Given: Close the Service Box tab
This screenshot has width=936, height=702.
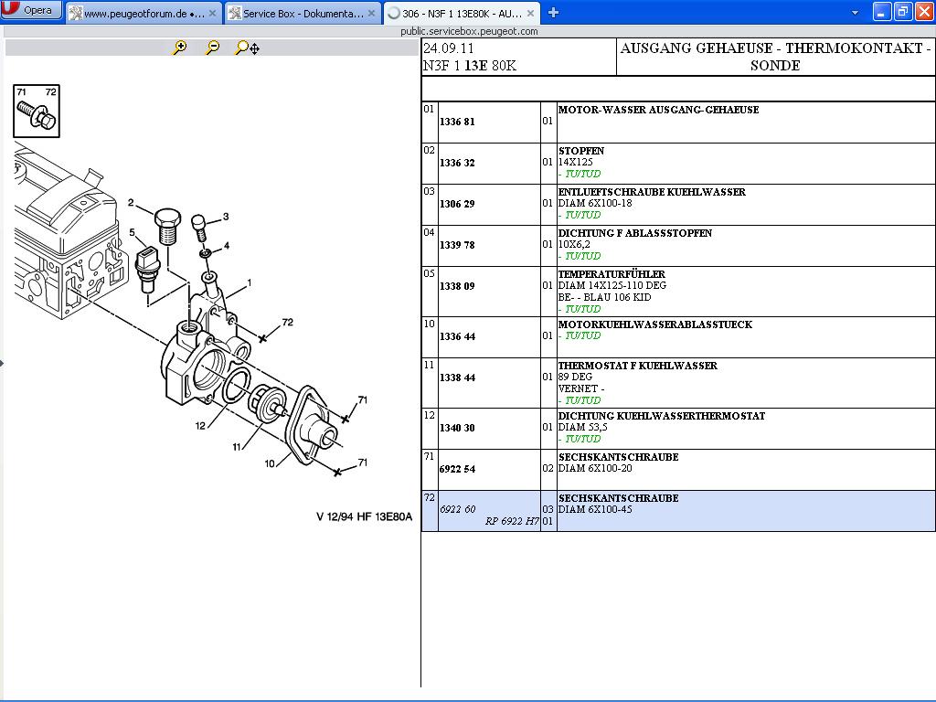Looking at the screenshot, I should click(x=372, y=13).
